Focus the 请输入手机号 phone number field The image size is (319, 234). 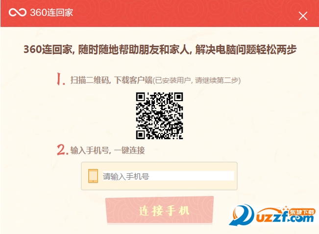[168, 176]
